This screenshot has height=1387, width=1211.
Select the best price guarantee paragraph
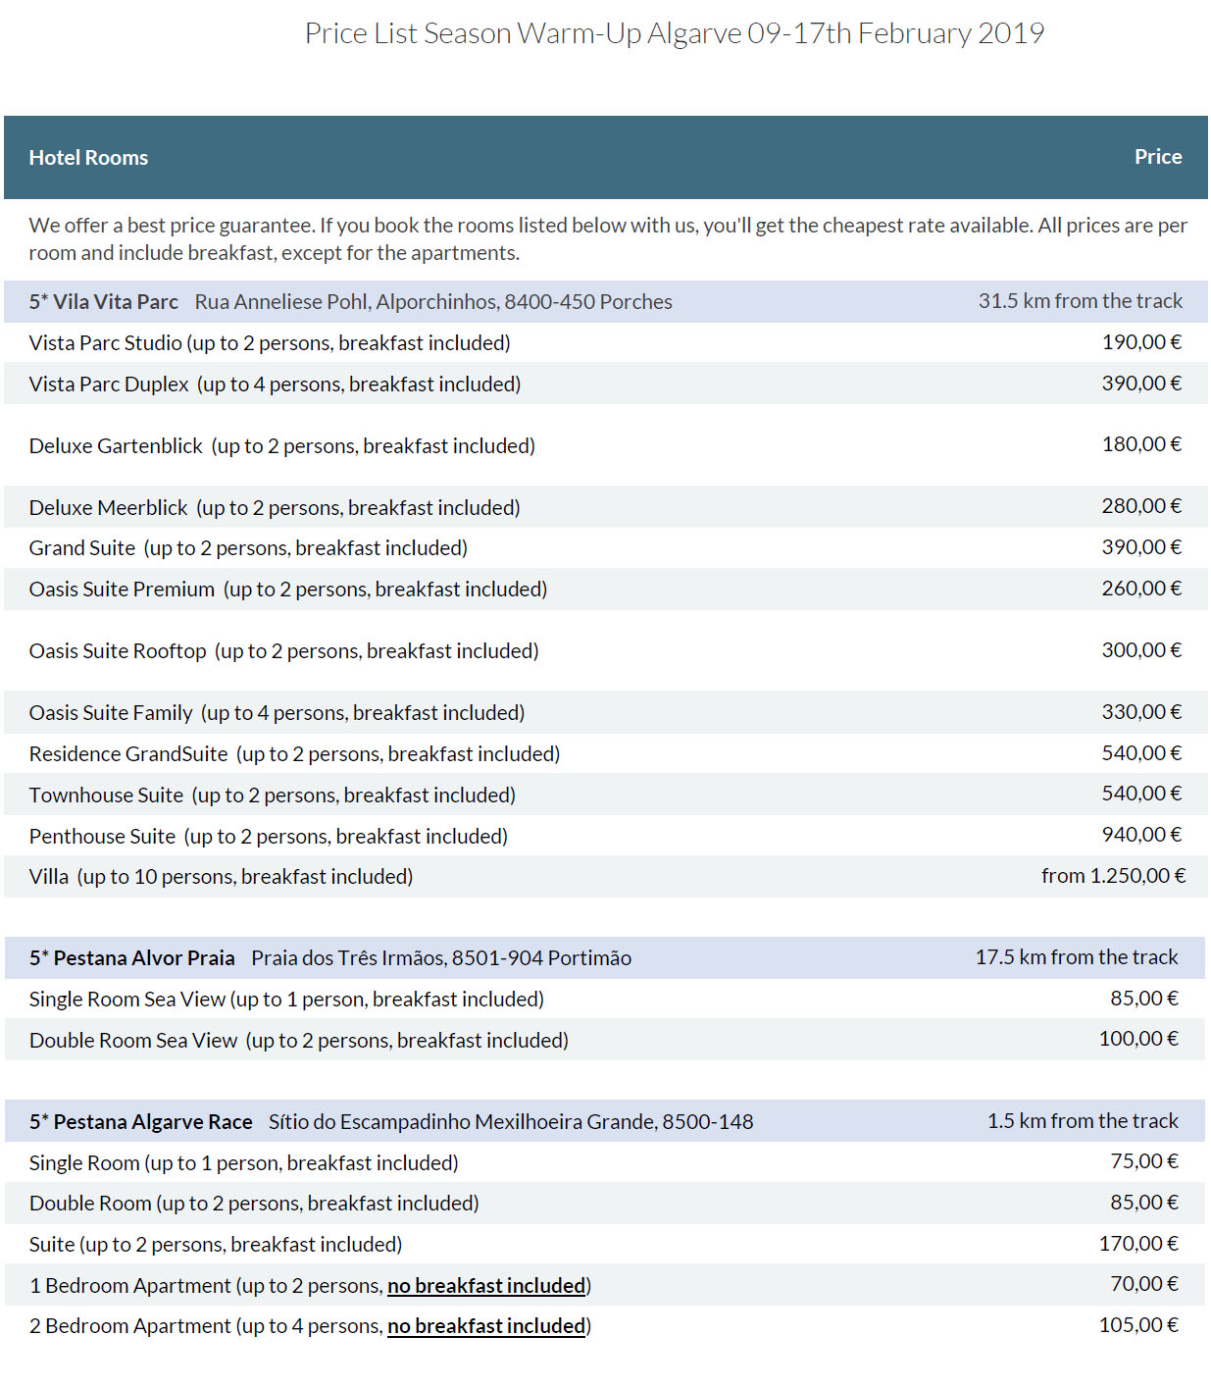[608, 239]
